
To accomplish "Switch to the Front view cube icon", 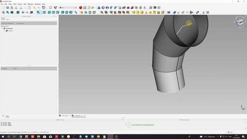I will point(49,12).
